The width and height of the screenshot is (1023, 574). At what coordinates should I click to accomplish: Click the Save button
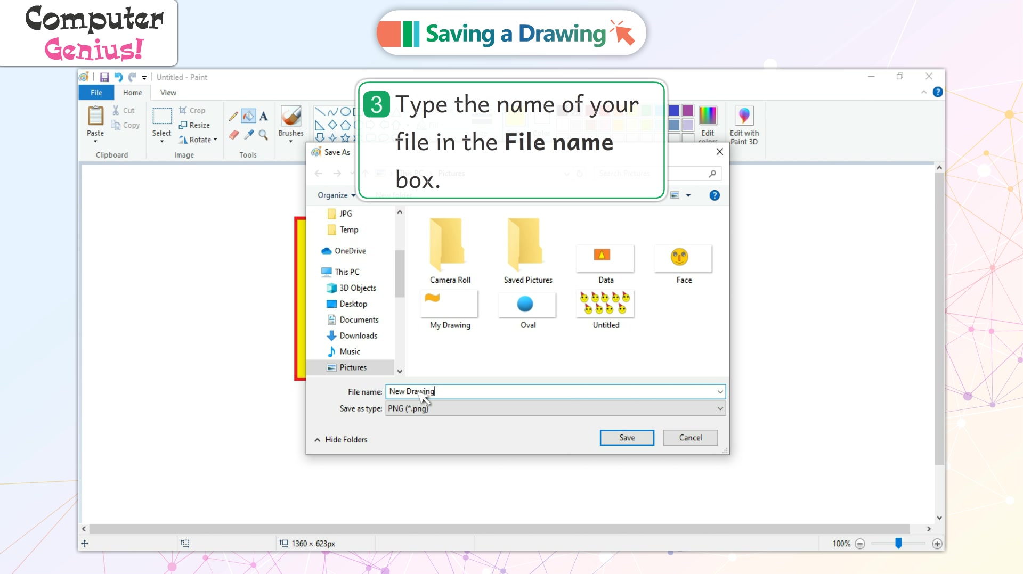click(627, 438)
